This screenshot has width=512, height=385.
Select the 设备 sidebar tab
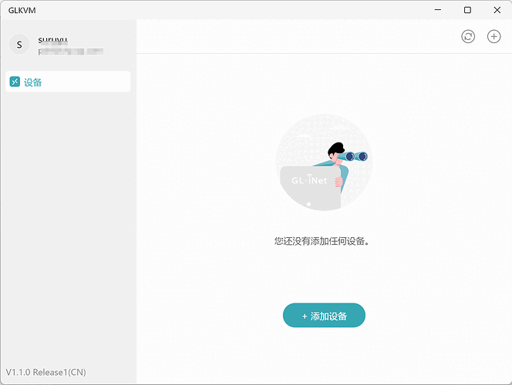click(x=68, y=82)
